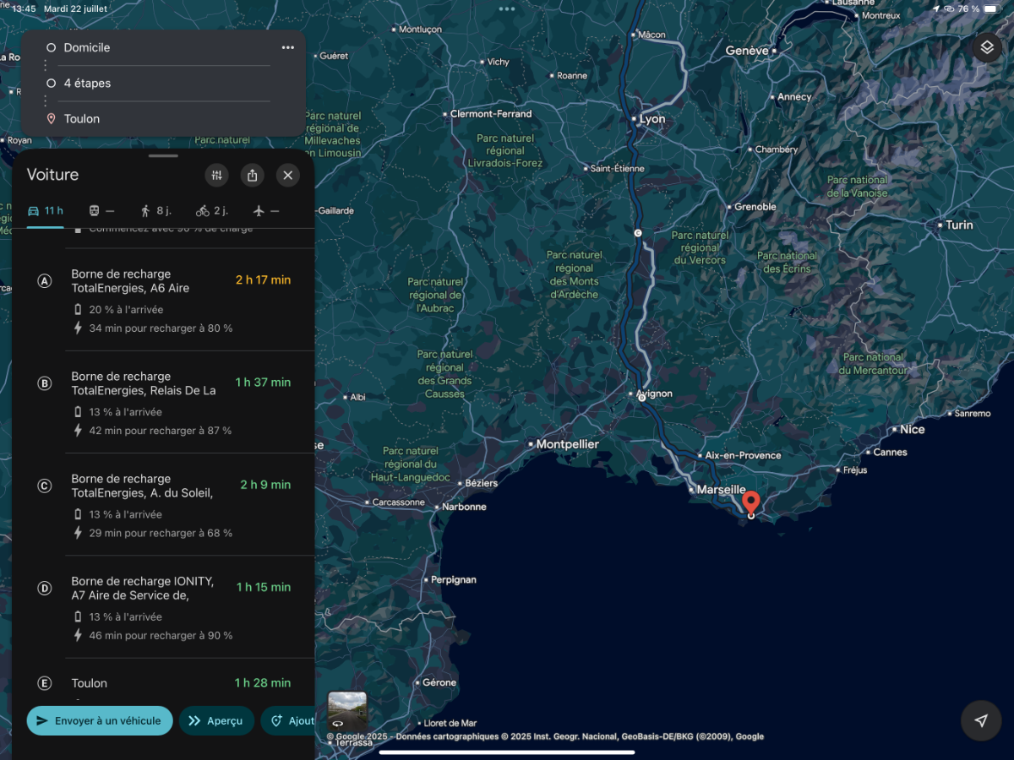
Task: Open step A TotalEnergies A6 Aire charging stop
Action: point(163,300)
